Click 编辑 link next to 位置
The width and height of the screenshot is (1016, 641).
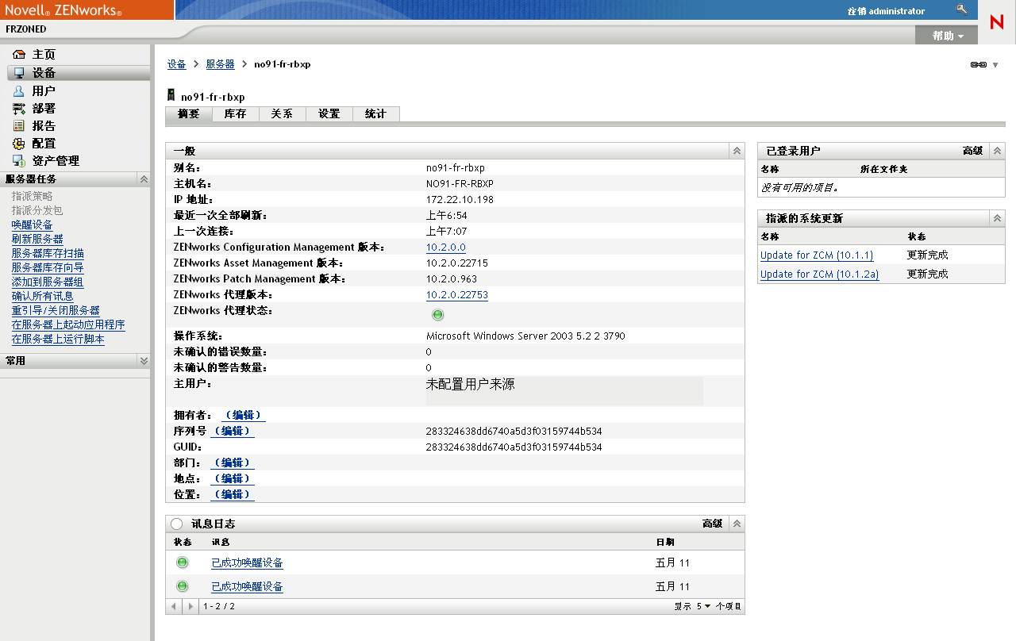(232, 494)
